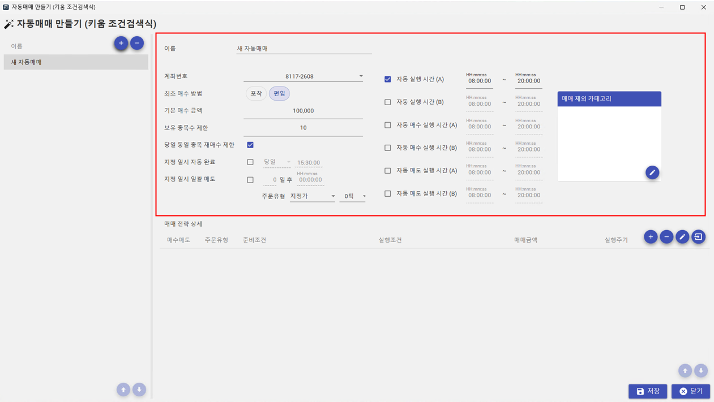The image size is (714, 402).
Task: Toggle 당일 동일 종목 재매수 제한 checkbox
Action: tap(250, 145)
